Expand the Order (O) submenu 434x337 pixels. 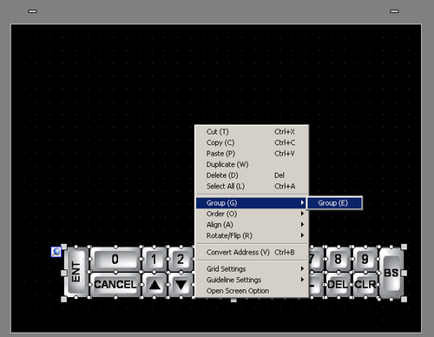(251, 214)
